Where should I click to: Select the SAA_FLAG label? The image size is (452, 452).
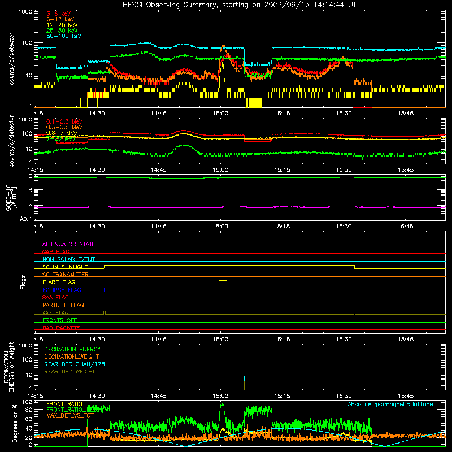pos(55,297)
